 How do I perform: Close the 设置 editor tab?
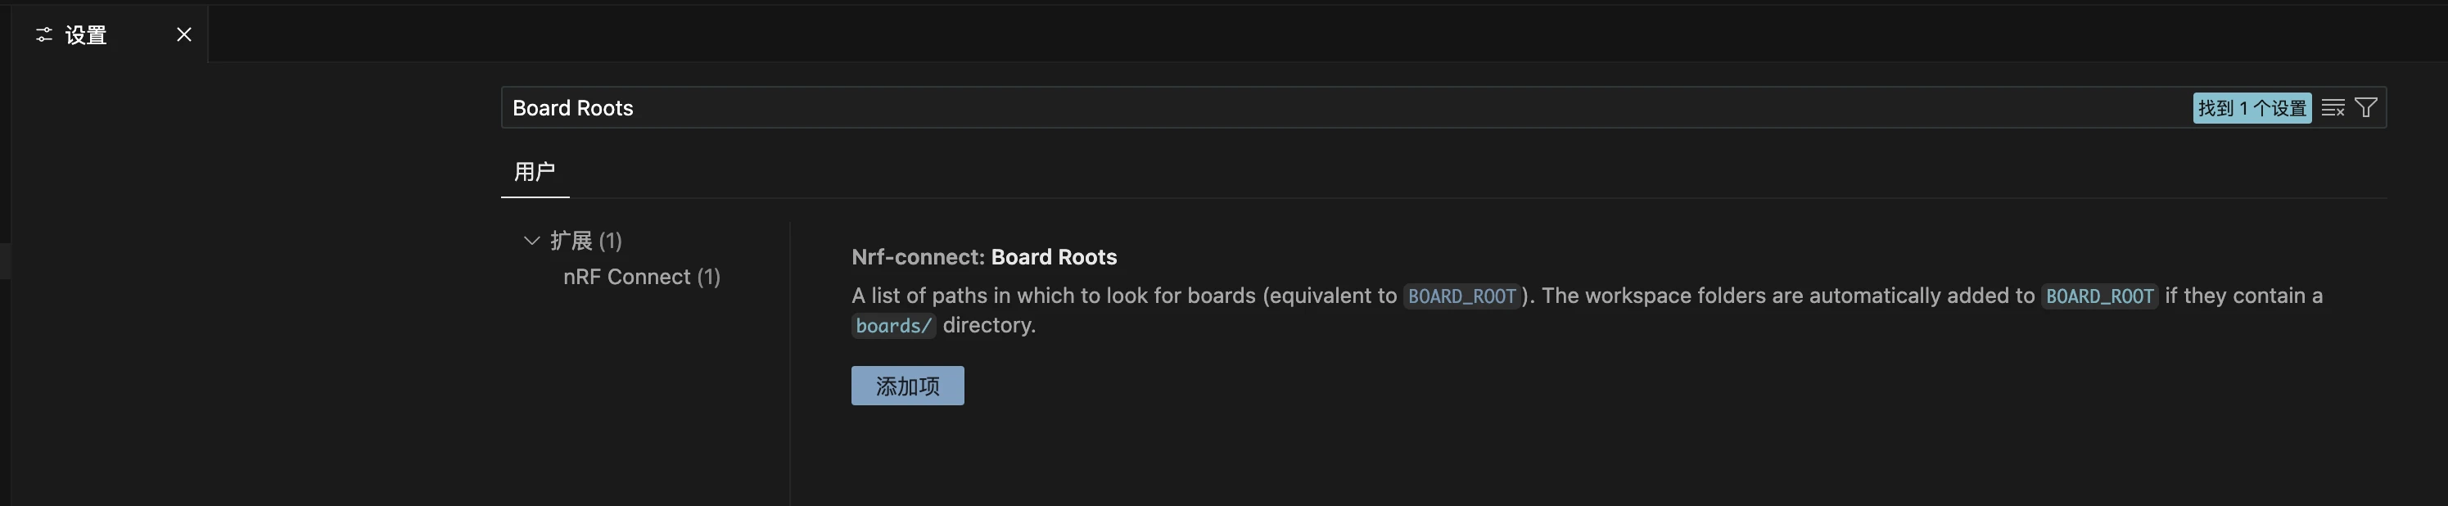(x=184, y=35)
